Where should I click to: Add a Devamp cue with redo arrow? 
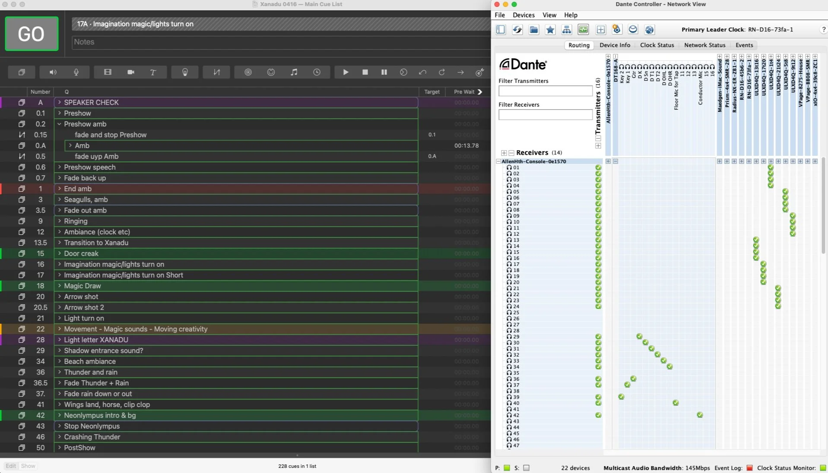441,72
